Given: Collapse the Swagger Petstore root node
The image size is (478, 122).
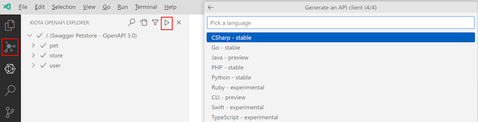Looking at the screenshot, I should click(x=30, y=36).
